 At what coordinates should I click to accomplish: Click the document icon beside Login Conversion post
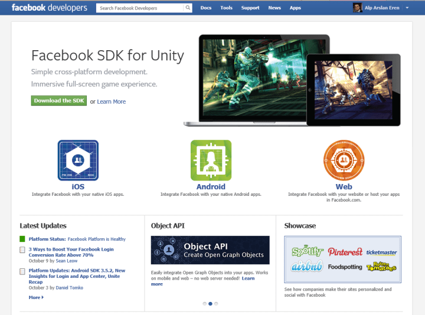tap(22, 250)
